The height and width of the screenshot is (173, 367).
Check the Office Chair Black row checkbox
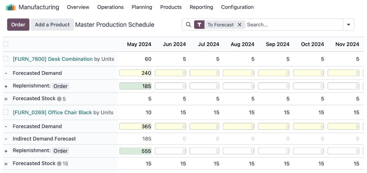pos(6,112)
